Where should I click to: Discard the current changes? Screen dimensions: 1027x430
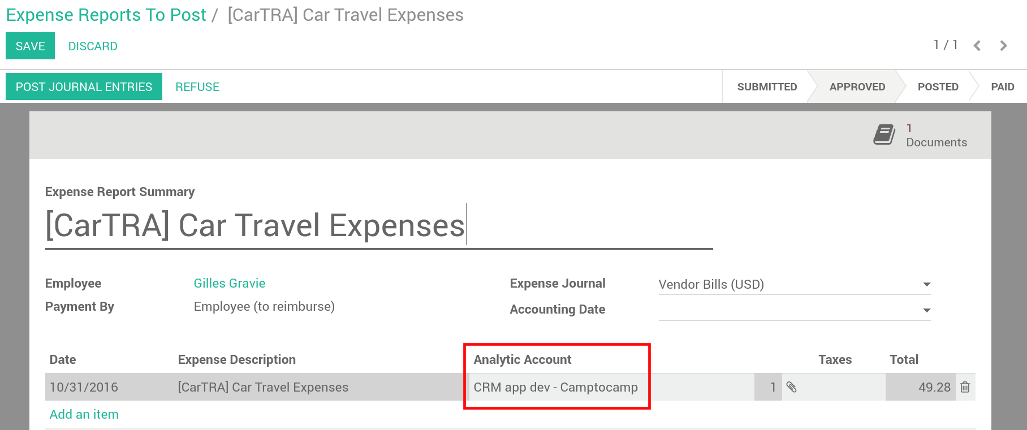coord(93,46)
